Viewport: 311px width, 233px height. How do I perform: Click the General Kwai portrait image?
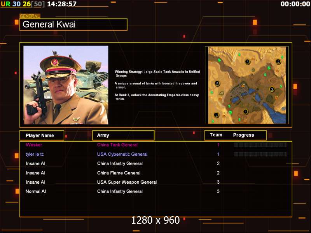click(66, 85)
